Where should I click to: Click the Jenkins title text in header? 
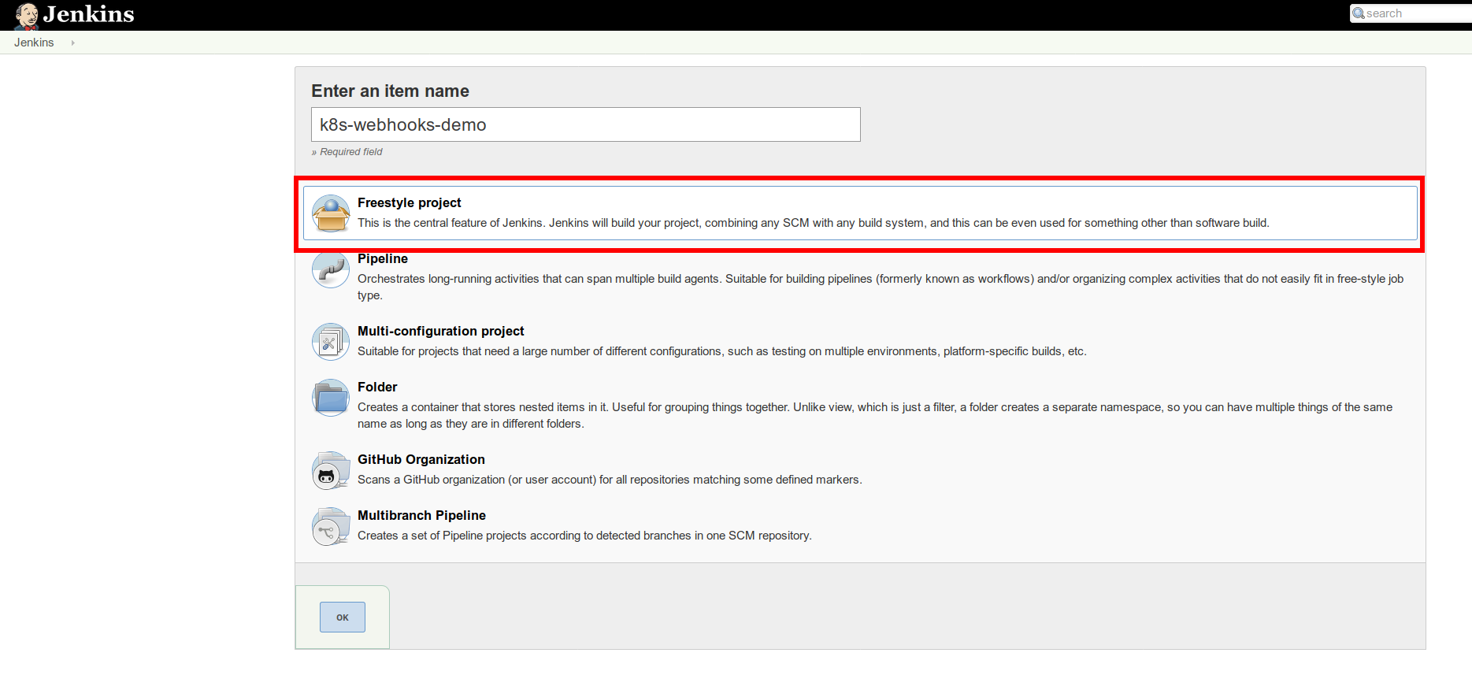(x=88, y=14)
